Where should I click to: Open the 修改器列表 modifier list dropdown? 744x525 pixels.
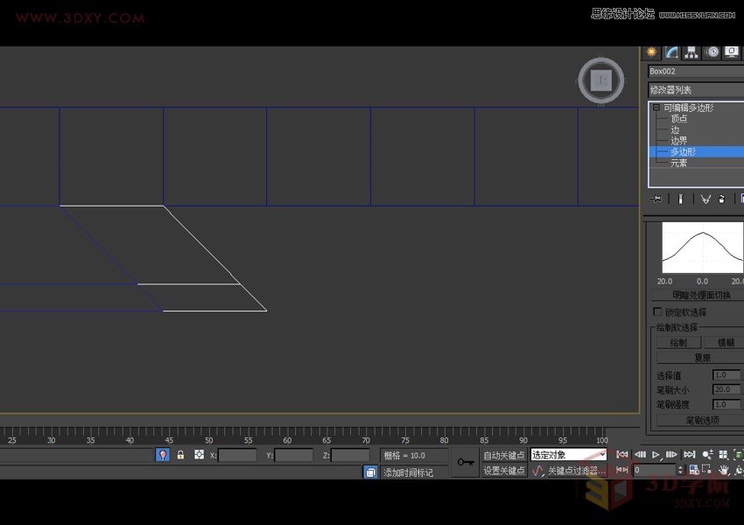point(696,89)
